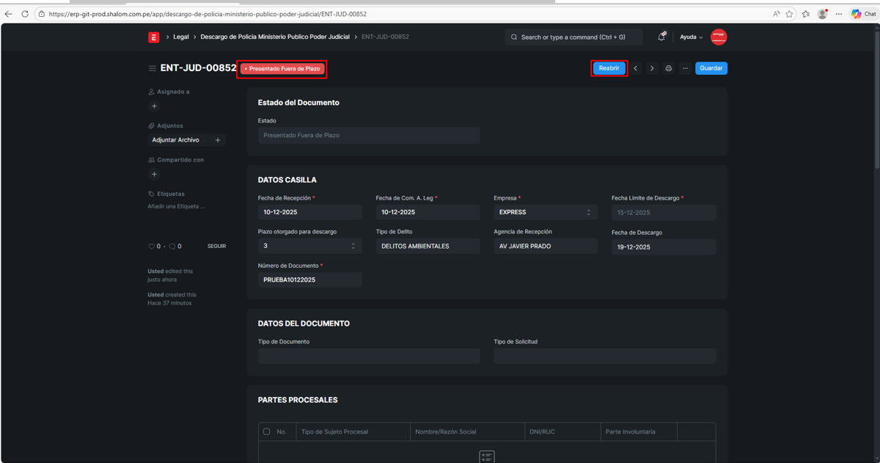Click the red E app logo
This screenshot has width=880, height=463.
153,37
